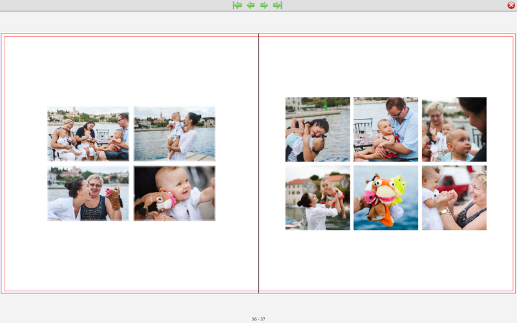Viewport: 517px width, 323px height.
Task: Select the family group photo at the table
Action: point(88,134)
